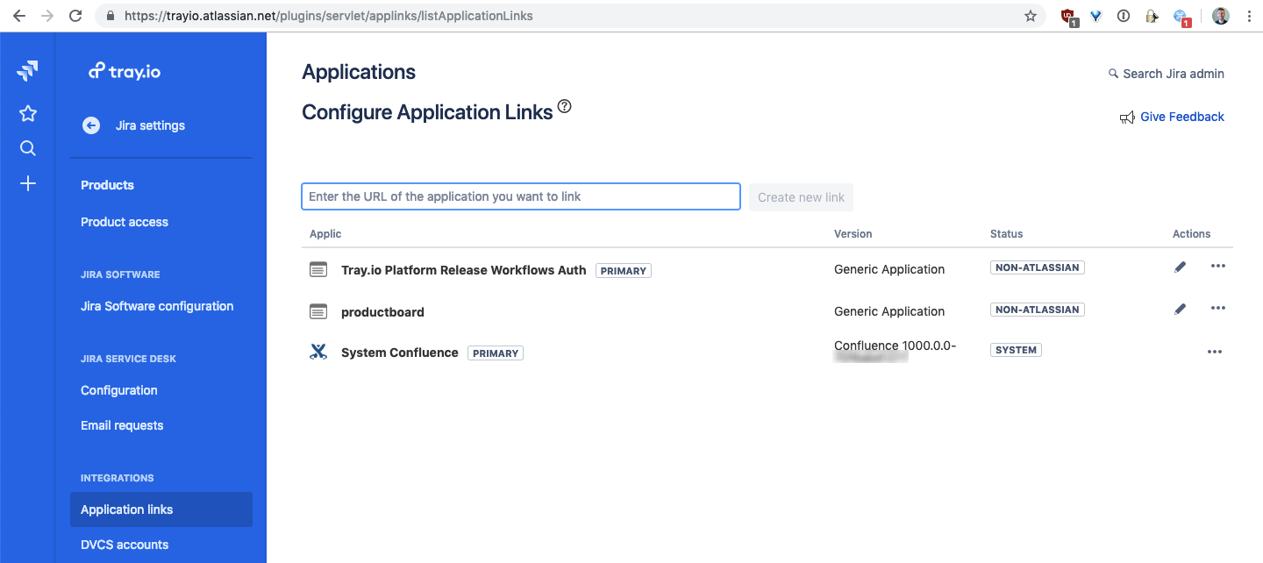The height and width of the screenshot is (563, 1263).
Task: Click the megaphone feedback icon
Action: [1127, 118]
